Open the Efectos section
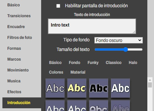The height and width of the screenshot is (111, 154). pos(14,92)
